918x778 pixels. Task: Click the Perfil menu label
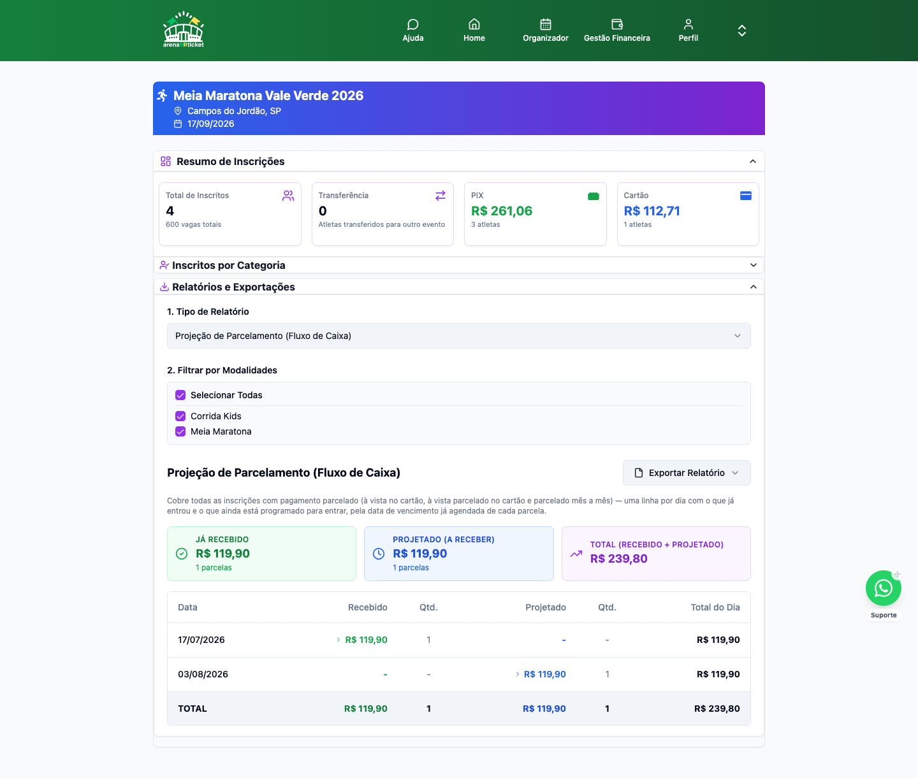688,38
